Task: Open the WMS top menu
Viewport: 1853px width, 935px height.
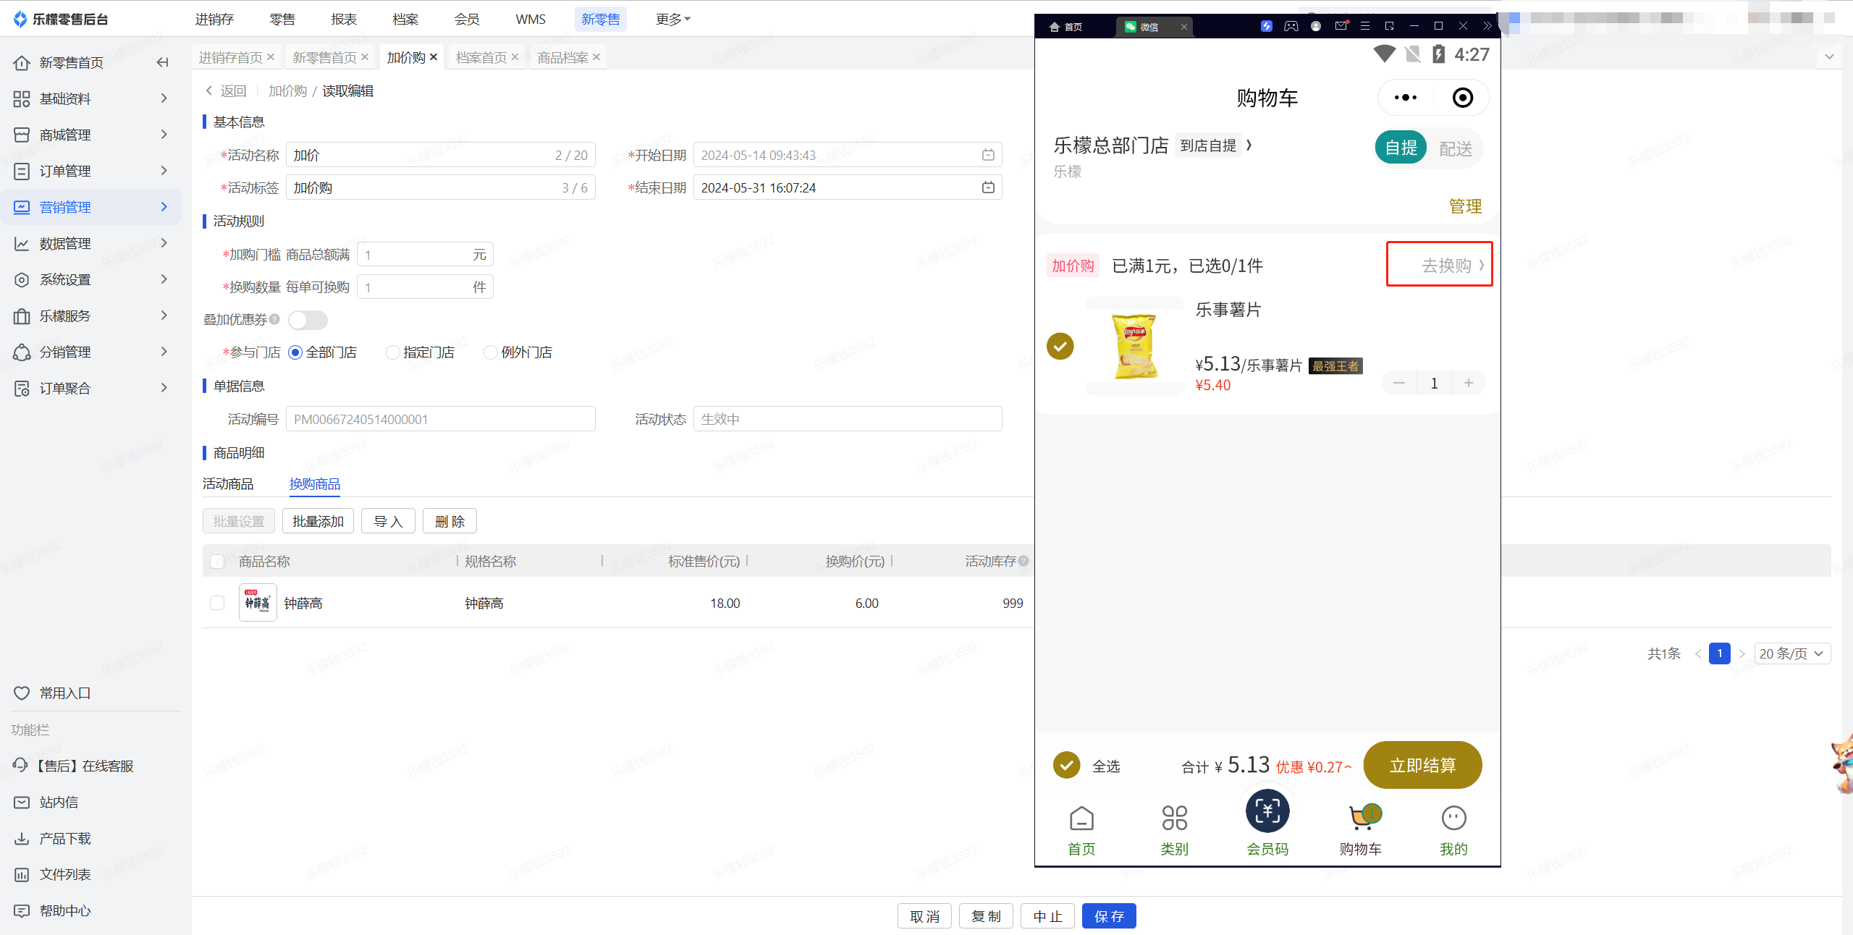Action: 531,19
